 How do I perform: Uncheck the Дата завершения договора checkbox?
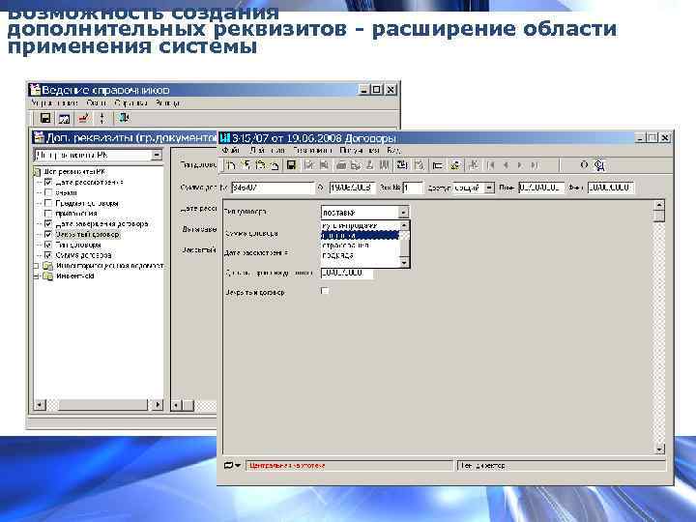point(48,224)
